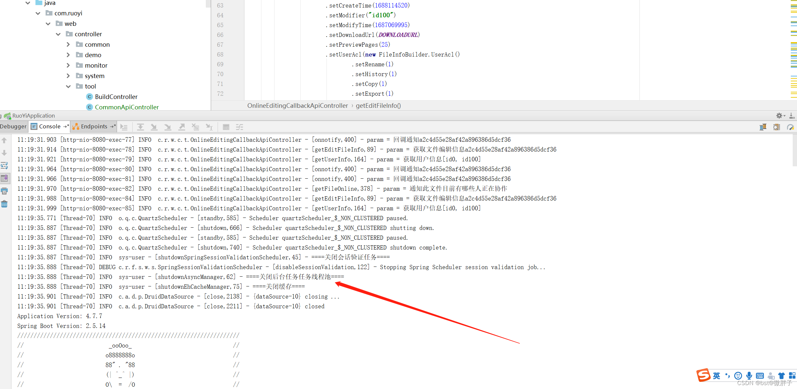Toggle scroll to end of console
This screenshot has width=797, height=389.
click(5, 178)
